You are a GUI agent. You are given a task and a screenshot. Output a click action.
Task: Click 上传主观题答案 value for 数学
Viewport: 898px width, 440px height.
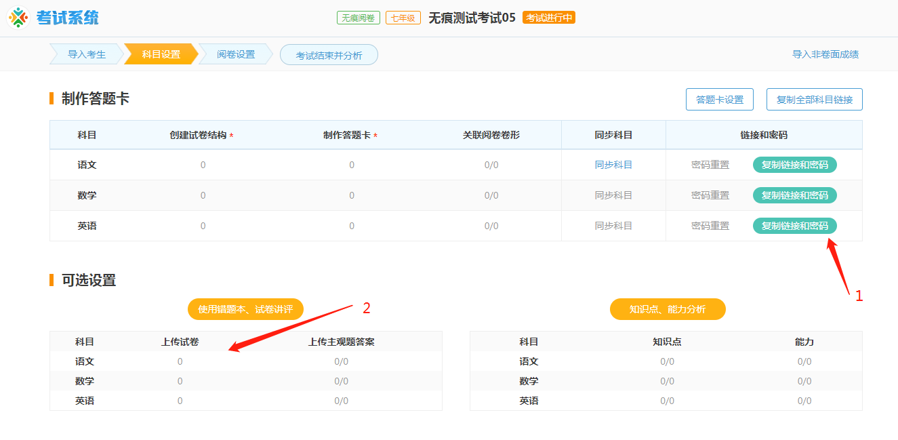pyautogui.click(x=342, y=381)
